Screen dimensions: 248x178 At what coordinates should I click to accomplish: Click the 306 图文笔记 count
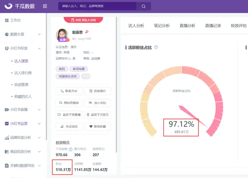pyautogui.click(x=77, y=155)
